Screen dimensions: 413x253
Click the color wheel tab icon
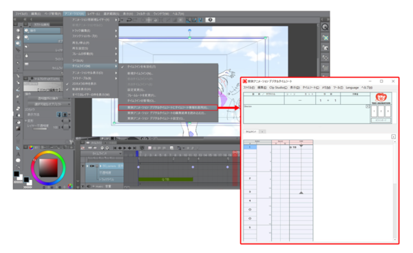pyautogui.click(x=31, y=148)
